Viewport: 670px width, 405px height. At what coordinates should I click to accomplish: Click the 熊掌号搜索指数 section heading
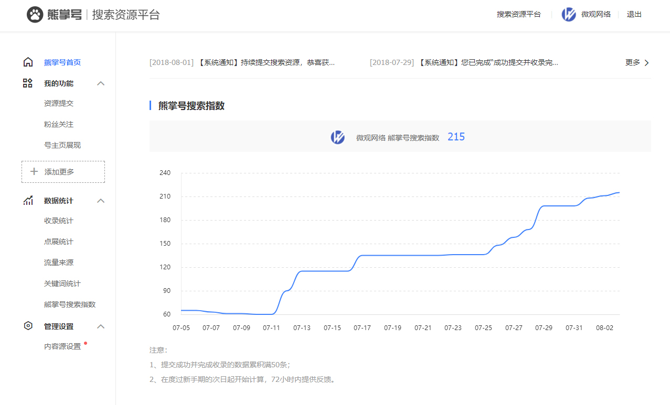(x=192, y=106)
